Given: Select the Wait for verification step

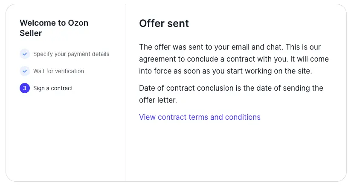Looking at the screenshot, I should [58, 71].
